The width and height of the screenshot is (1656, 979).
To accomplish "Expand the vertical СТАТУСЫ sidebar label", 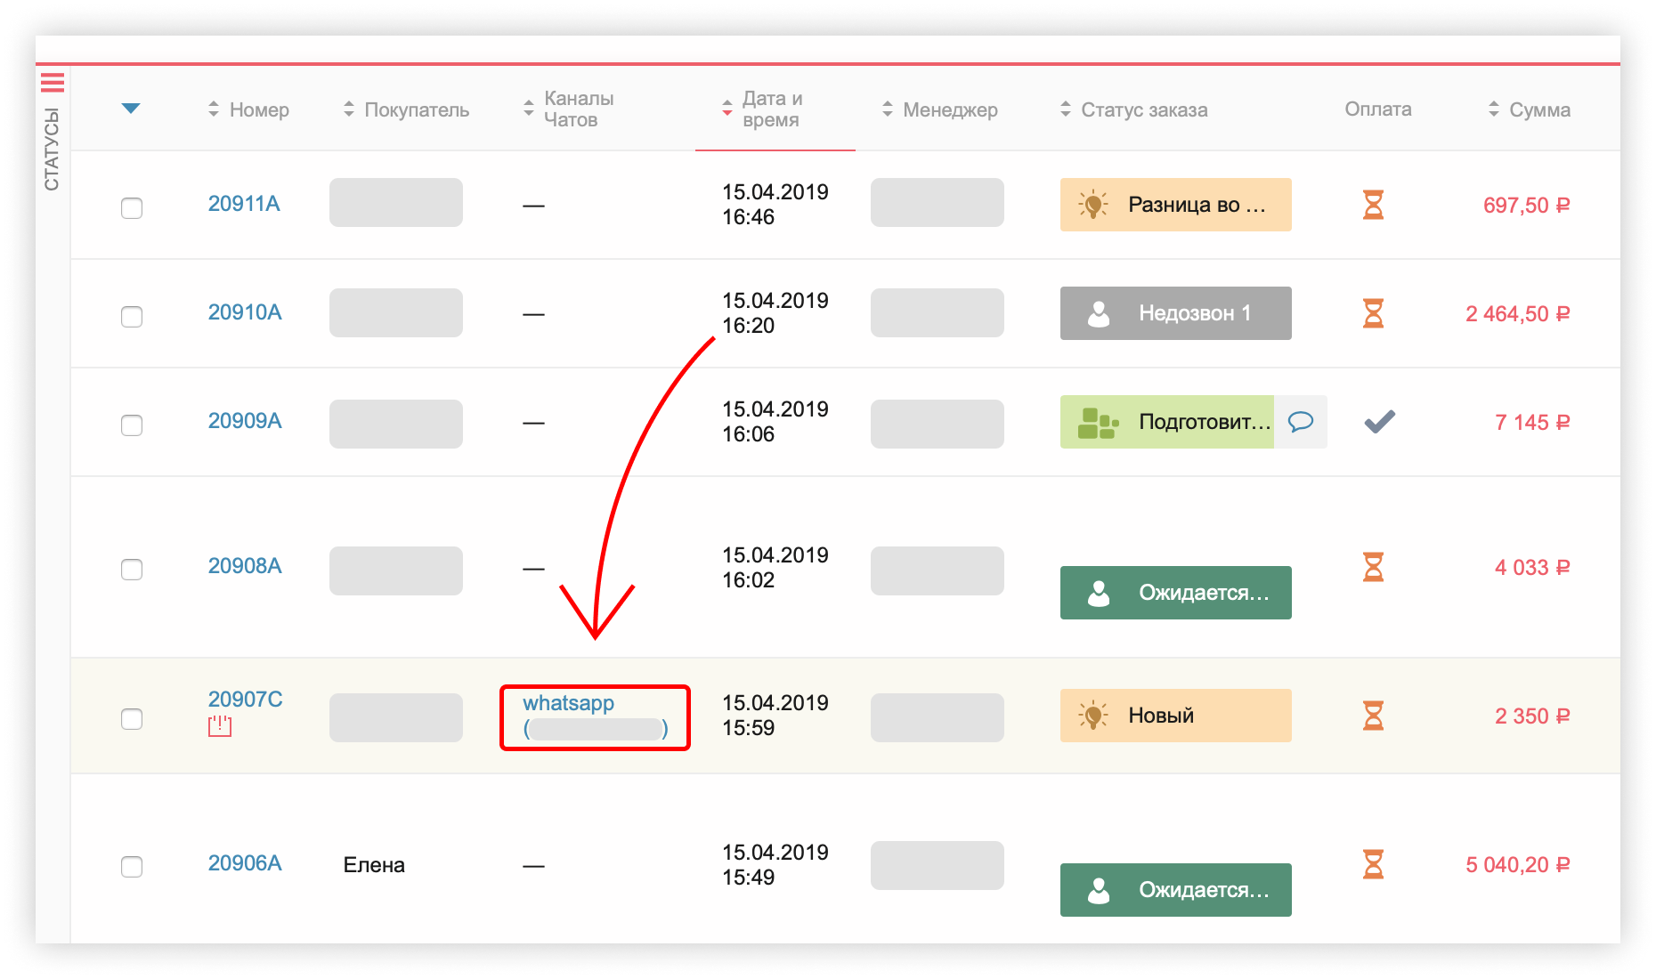I will click(x=52, y=149).
